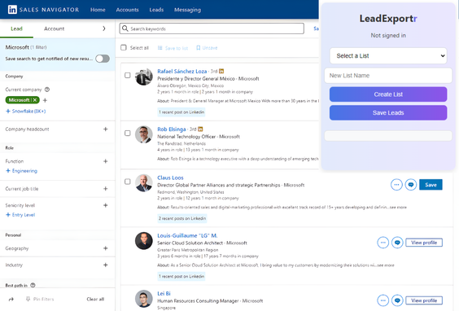Open the Messaging menu
This screenshot has height=311, width=459.
(187, 10)
